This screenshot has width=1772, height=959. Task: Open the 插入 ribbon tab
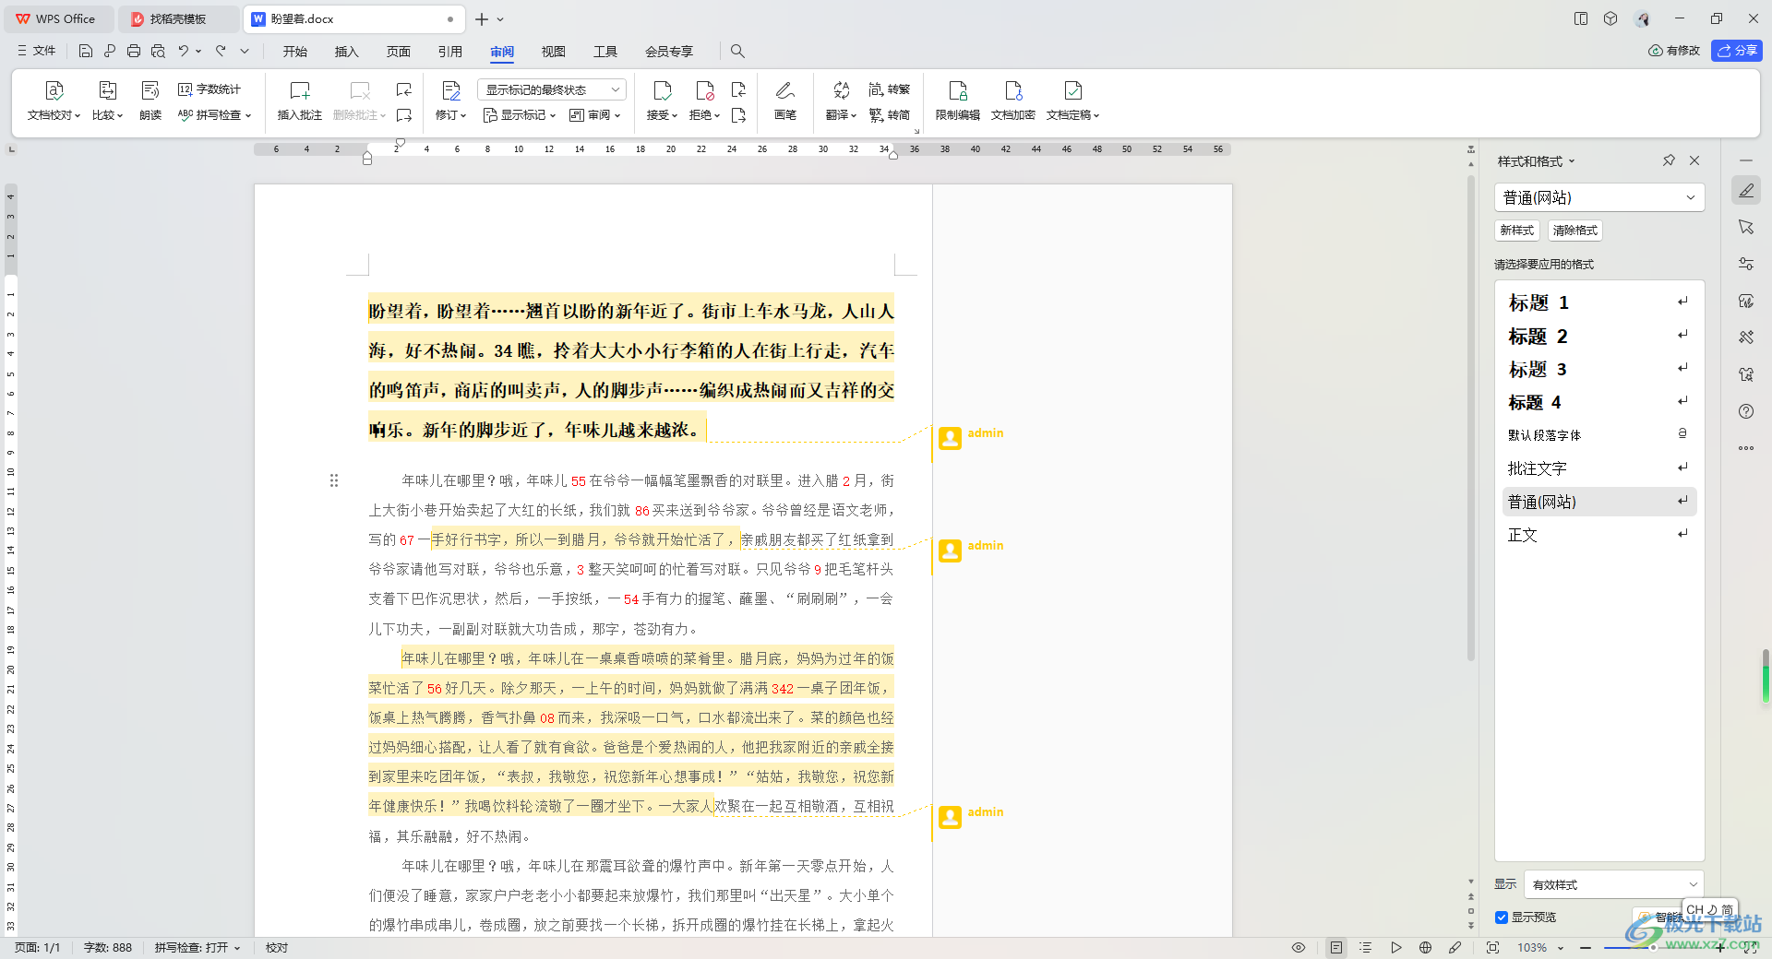point(347,52)
